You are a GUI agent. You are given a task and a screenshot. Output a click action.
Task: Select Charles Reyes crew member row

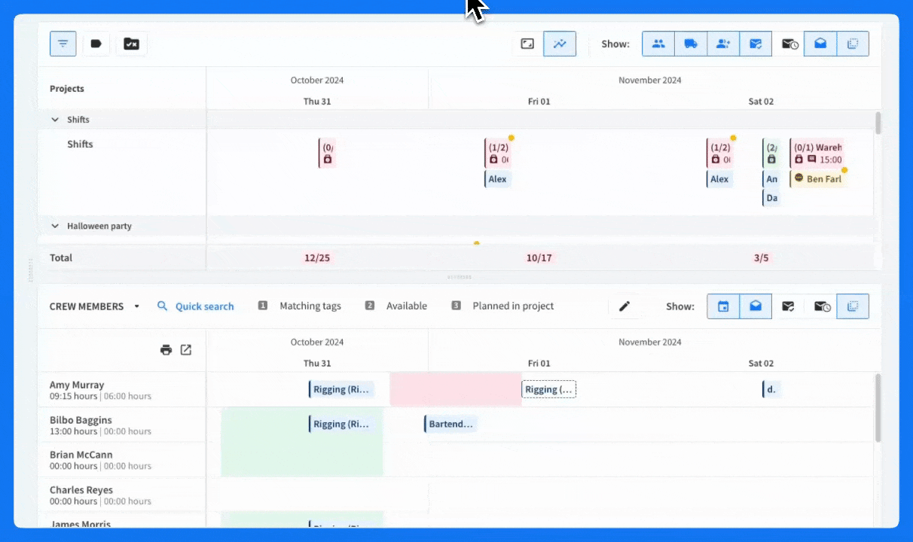click(x=122, y=495)
